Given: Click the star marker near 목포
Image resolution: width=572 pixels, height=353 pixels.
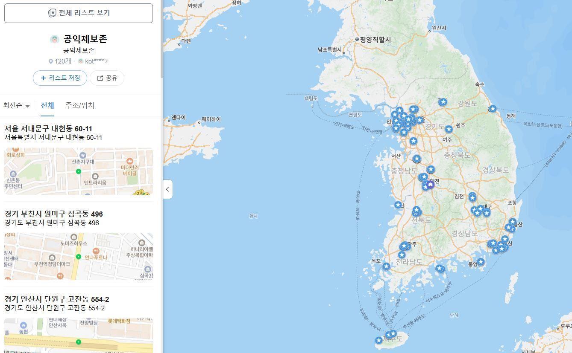Looking at the screenshot, I should [386, 265].
